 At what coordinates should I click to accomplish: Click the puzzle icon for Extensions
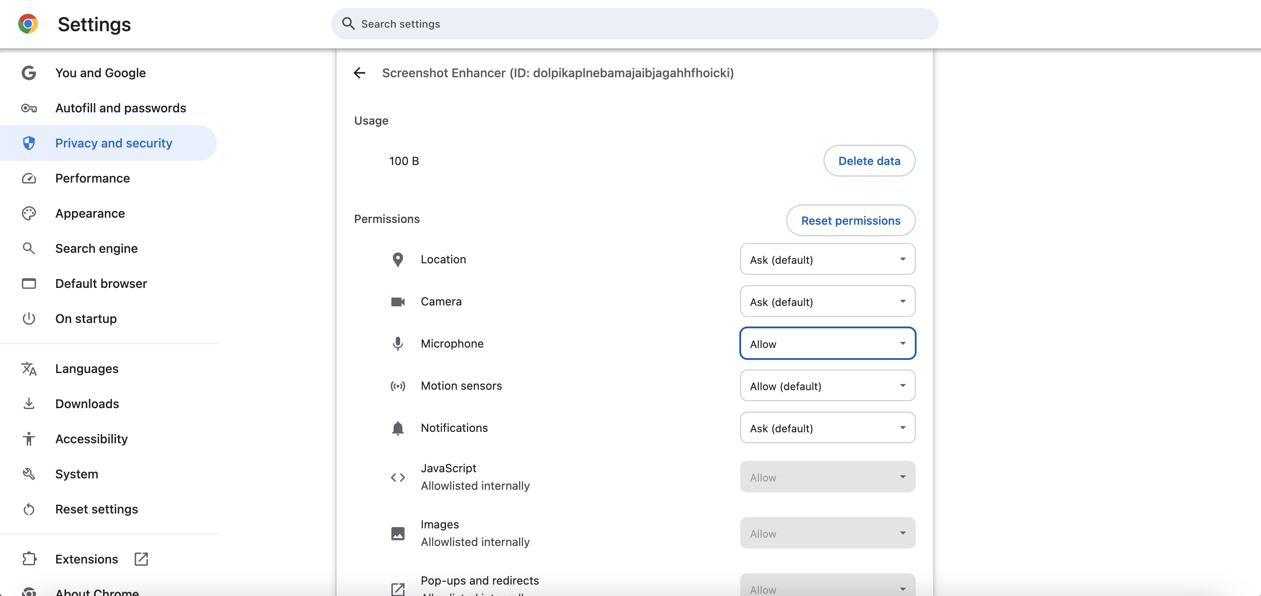(29, 559)
